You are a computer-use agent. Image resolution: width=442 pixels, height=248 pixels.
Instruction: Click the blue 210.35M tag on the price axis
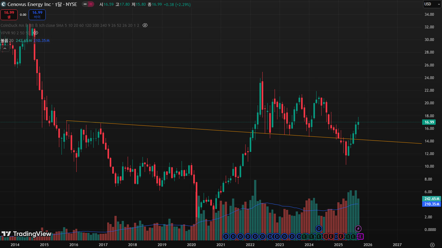tap(432, 204)
